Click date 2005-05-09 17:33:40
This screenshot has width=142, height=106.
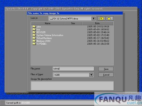click(98, 35)
